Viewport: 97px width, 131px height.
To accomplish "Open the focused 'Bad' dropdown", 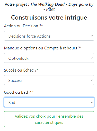I will tap(49, 102).
